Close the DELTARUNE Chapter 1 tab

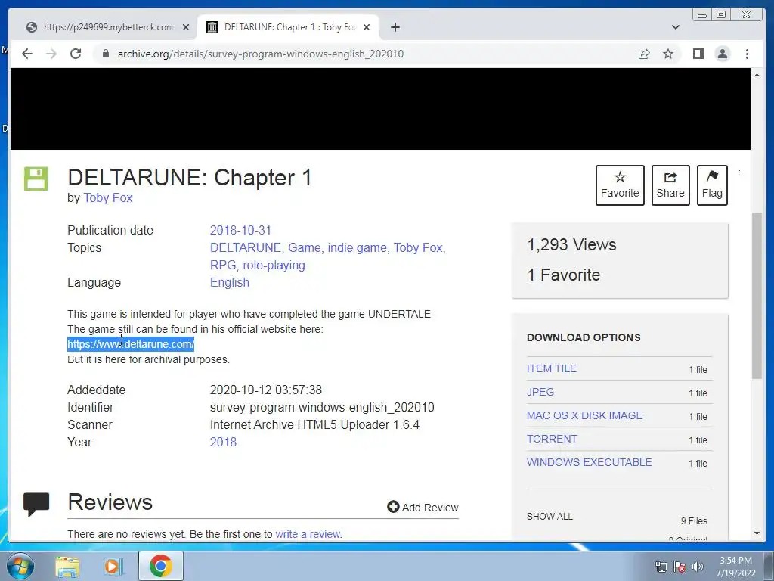(367, 27)
